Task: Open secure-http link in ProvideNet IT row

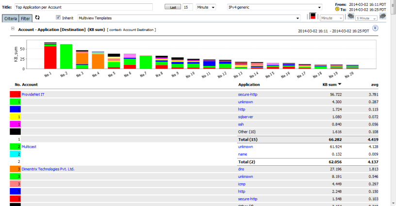Action: [247, 95]
